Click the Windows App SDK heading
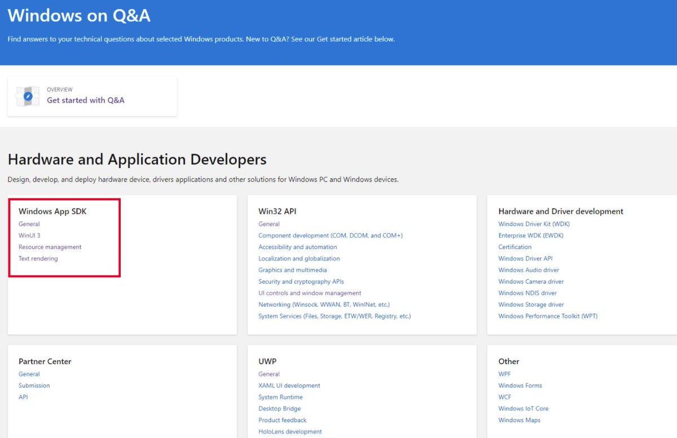Image resolution: width=677 pixels, height=438 pixels. point(52,211)
